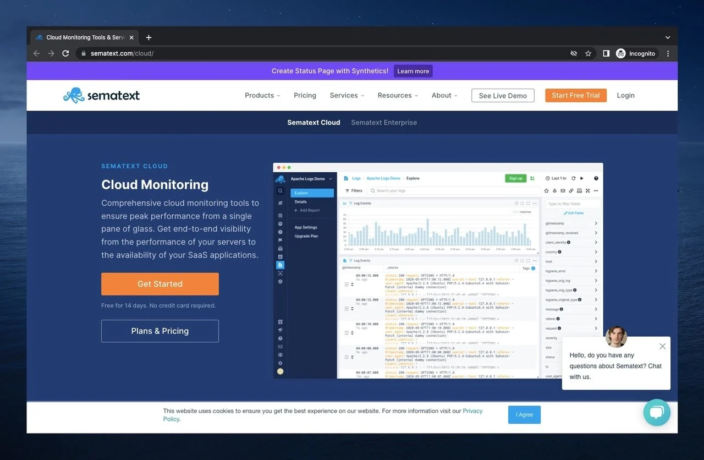Click the side panel icon in toolbar

coord(606,53)
